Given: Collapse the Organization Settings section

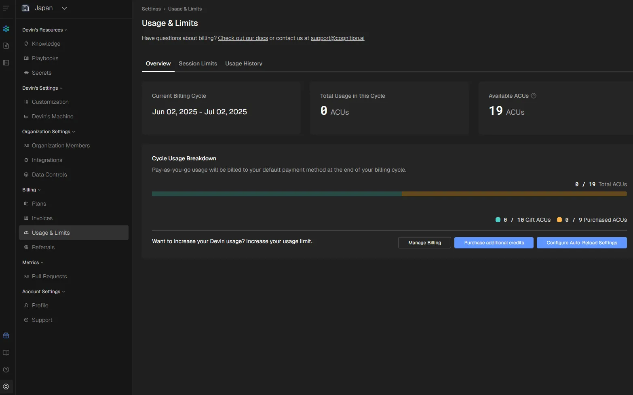Looking at the screenshot, I should (49, 132).
